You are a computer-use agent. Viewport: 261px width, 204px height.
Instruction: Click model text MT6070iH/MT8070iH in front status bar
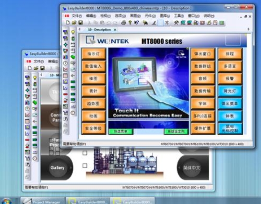click(202, 144)
